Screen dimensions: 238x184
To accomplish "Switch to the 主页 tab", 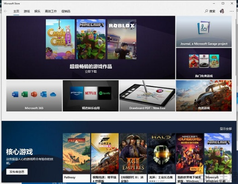I will (16, 11).
